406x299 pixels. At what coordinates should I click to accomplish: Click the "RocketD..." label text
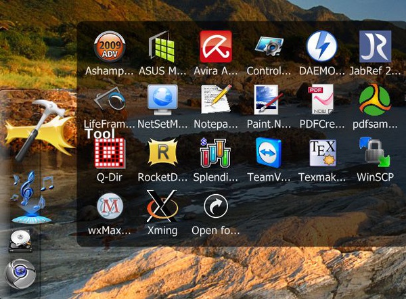point(162,177)
